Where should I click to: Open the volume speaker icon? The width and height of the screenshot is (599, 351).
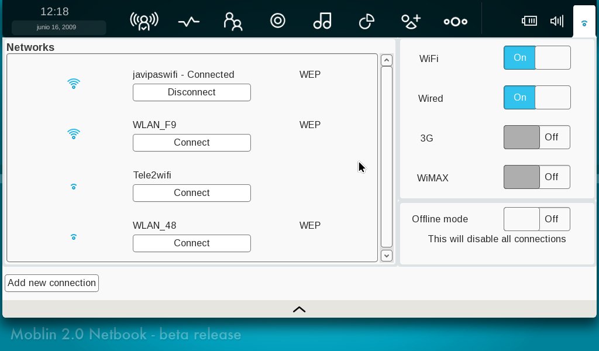pos(557,20)
